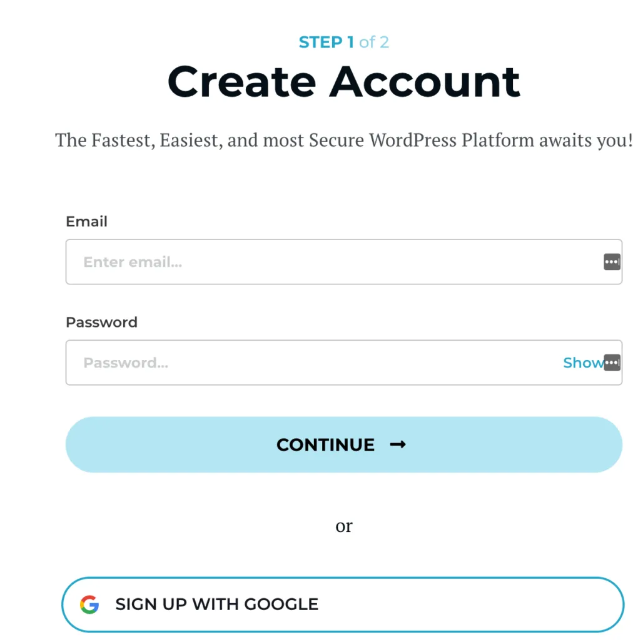Toggle Show to reveal typed password characters

[x=582, y=362]
